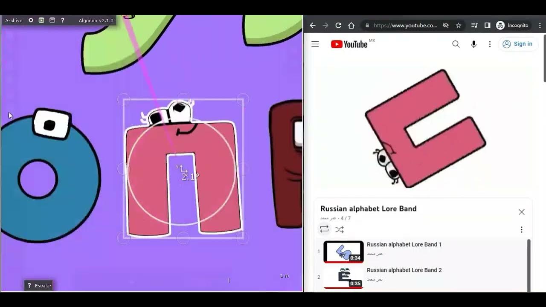Click the YouTube URL address bar
This screenshot has width=546, height=307.
click(x=405, y=26)
